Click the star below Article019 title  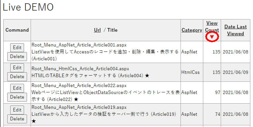coord(34,121)
